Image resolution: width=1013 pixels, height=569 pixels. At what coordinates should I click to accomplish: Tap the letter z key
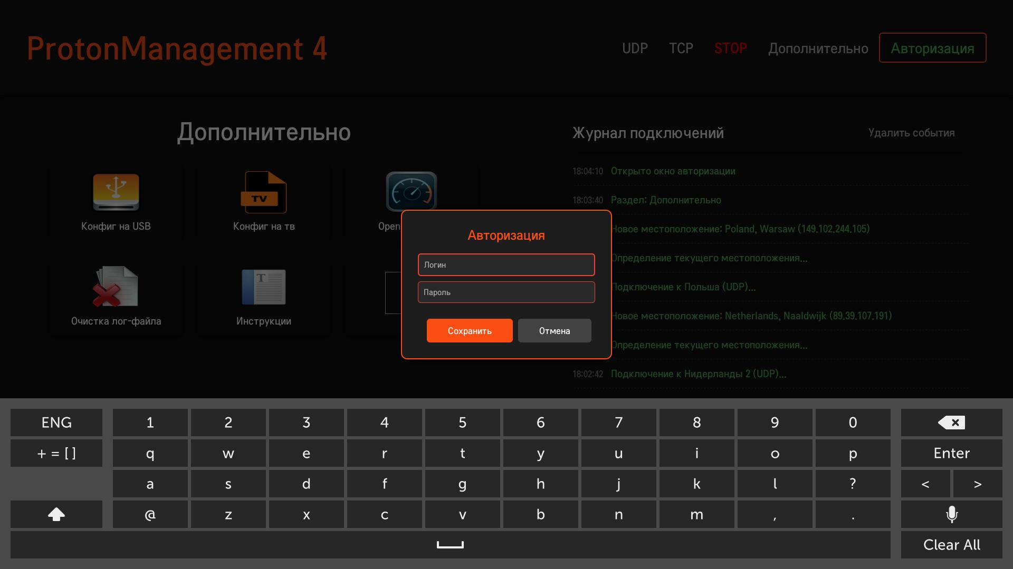[x=228, y=514]
